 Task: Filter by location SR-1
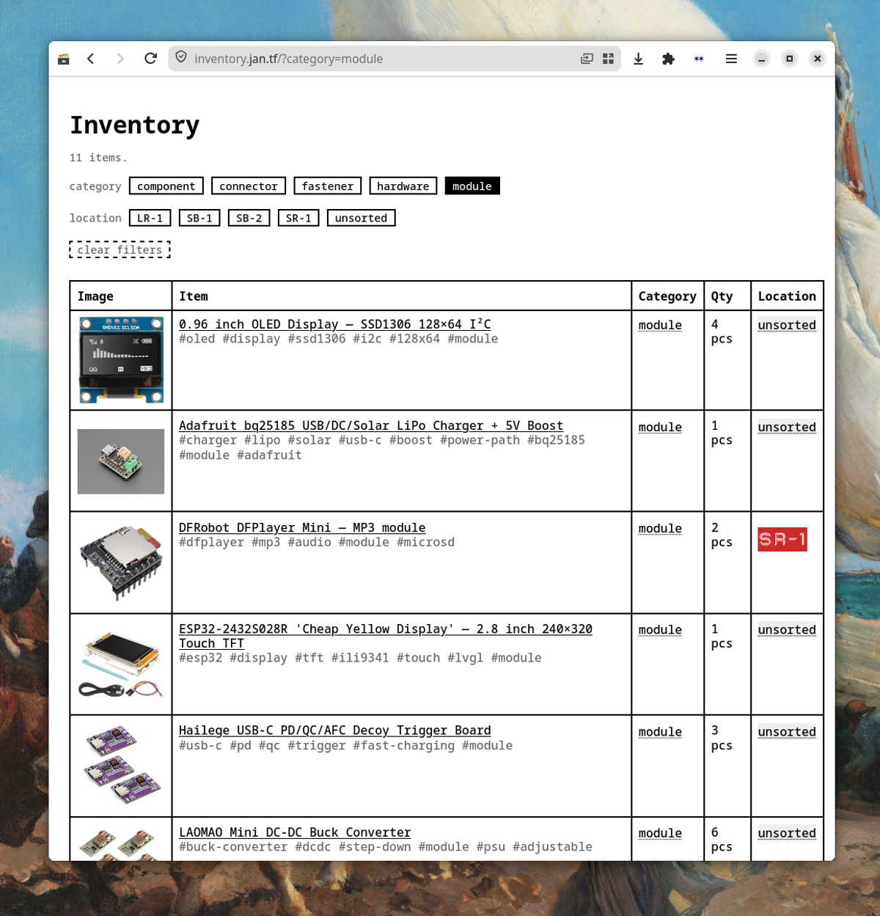pyautogui.click(x=298, y=218)
